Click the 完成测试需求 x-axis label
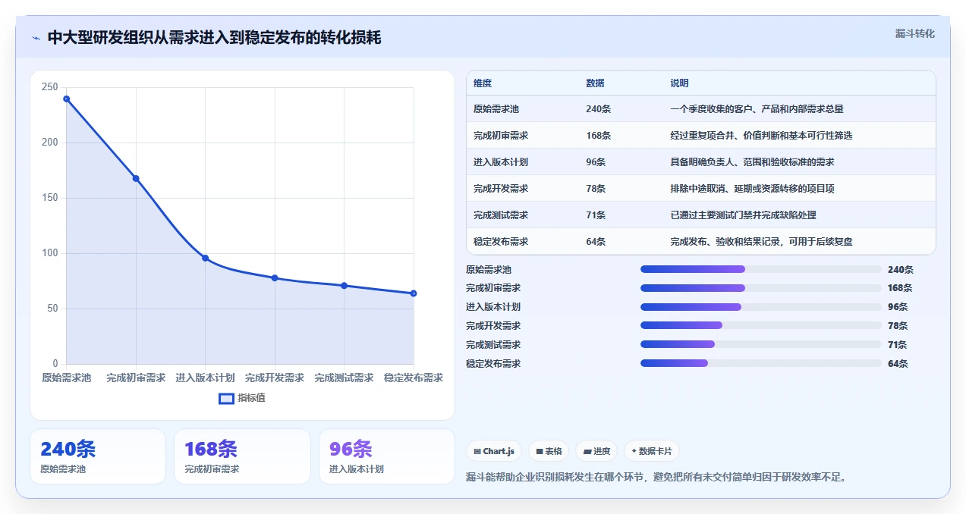This screenshot has width=966, height=514. click(x=345, y=378)
